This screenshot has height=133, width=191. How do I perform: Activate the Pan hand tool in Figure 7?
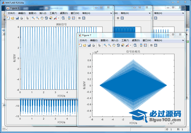click(114, 45)
